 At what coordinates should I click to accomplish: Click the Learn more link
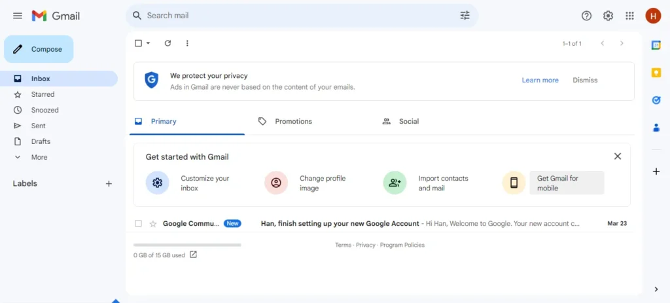point(540,80)
